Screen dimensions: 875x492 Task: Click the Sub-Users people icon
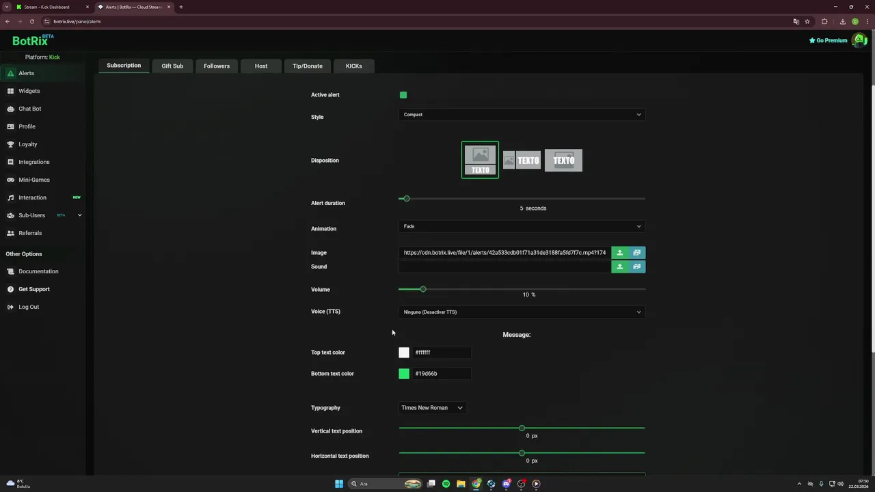coord(10,215)
